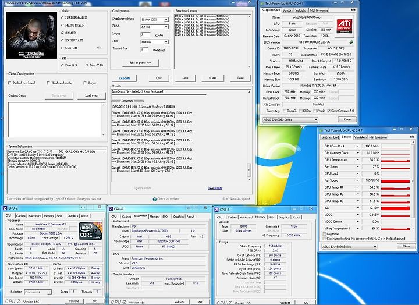Viewport: 419px width, 305px height.
Task: Click the Add to queue button
Action: coord(140,63)
